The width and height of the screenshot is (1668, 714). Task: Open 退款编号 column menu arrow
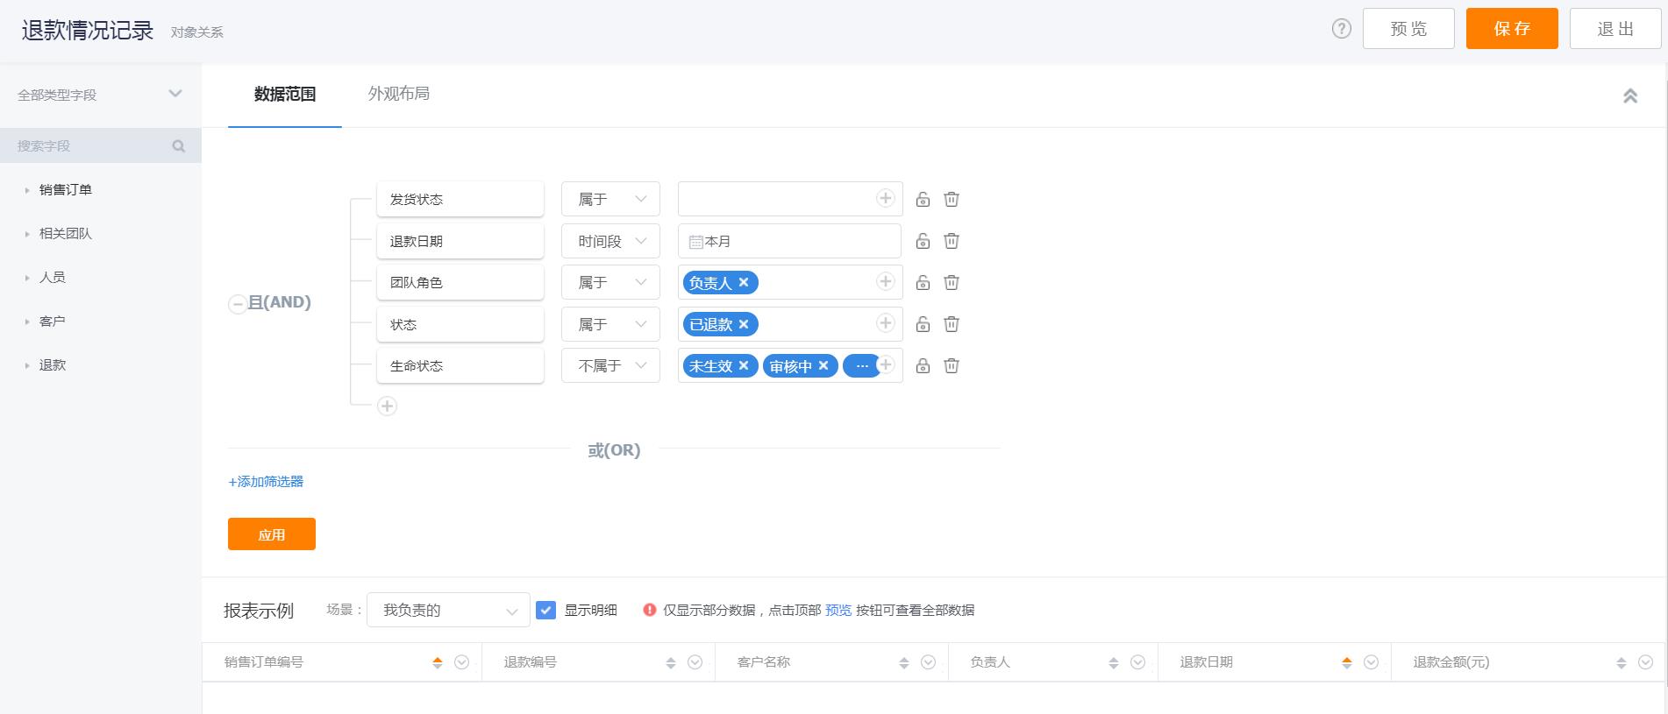(695, 662)
